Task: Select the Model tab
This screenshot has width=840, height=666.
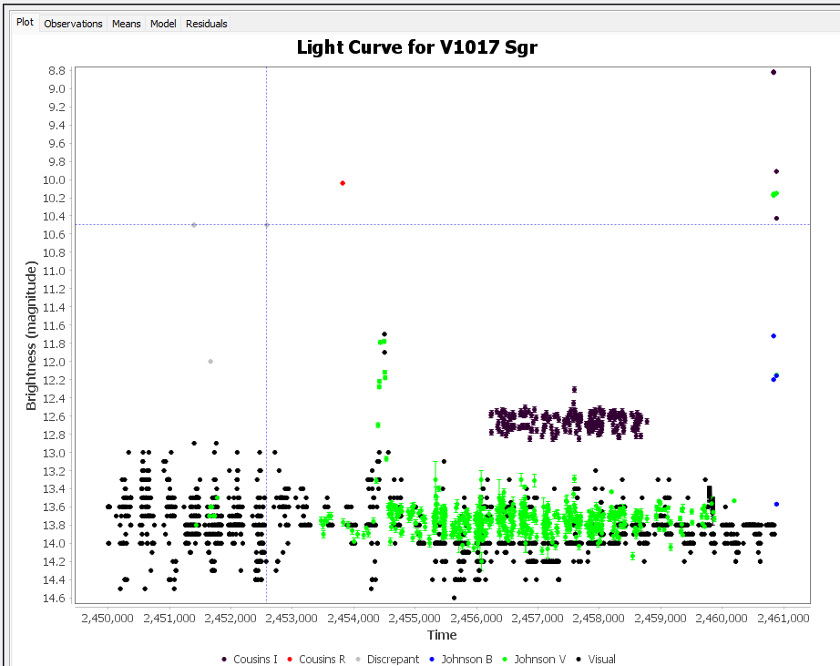Action: (x=163, y=24)
